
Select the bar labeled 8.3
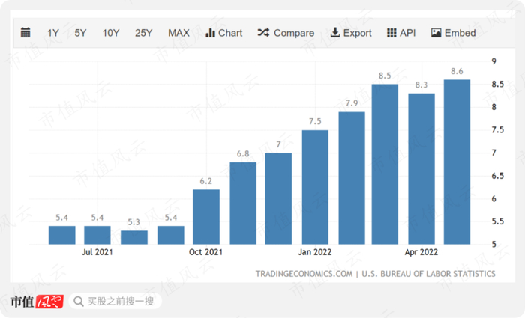pyautogui.click(x=421, y=169)
